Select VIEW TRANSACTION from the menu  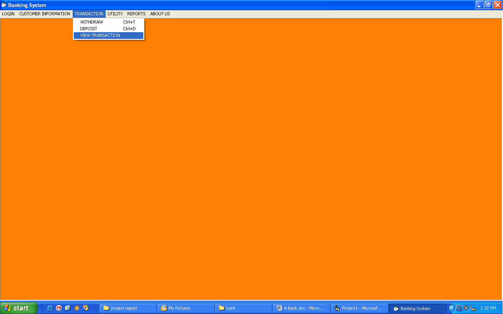coord(101,35)
